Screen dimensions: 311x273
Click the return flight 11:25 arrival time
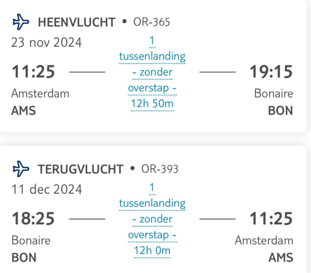point(271,219)
